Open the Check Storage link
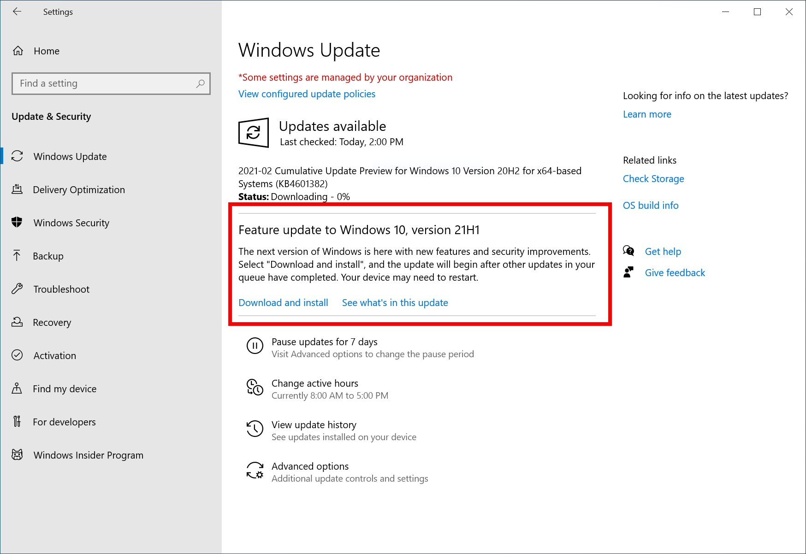 653,178
